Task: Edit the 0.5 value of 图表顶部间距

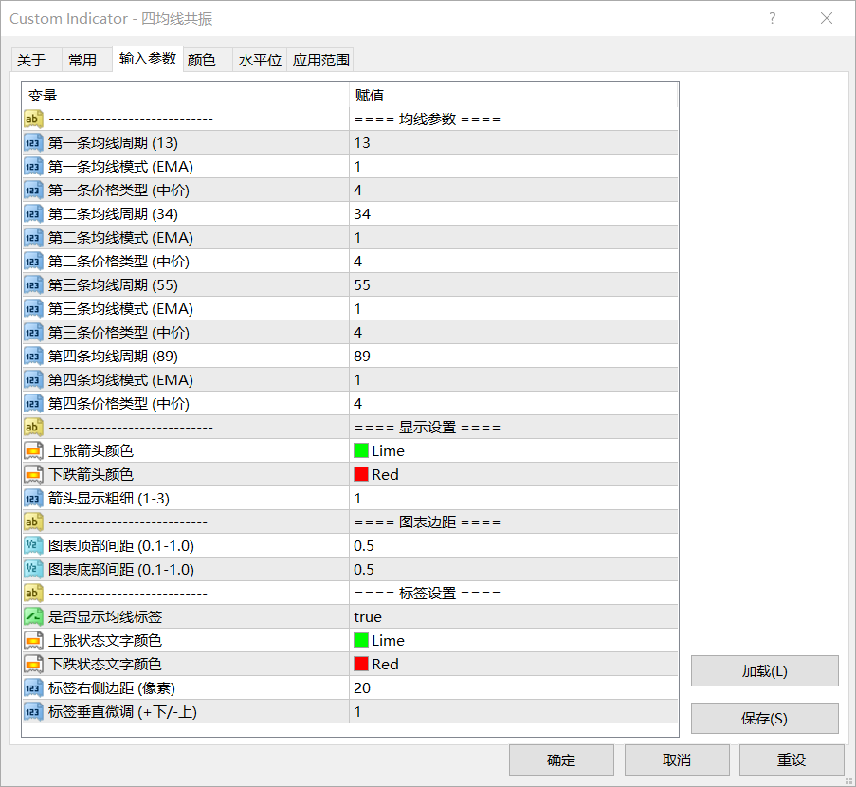Action: coord(514,545)
